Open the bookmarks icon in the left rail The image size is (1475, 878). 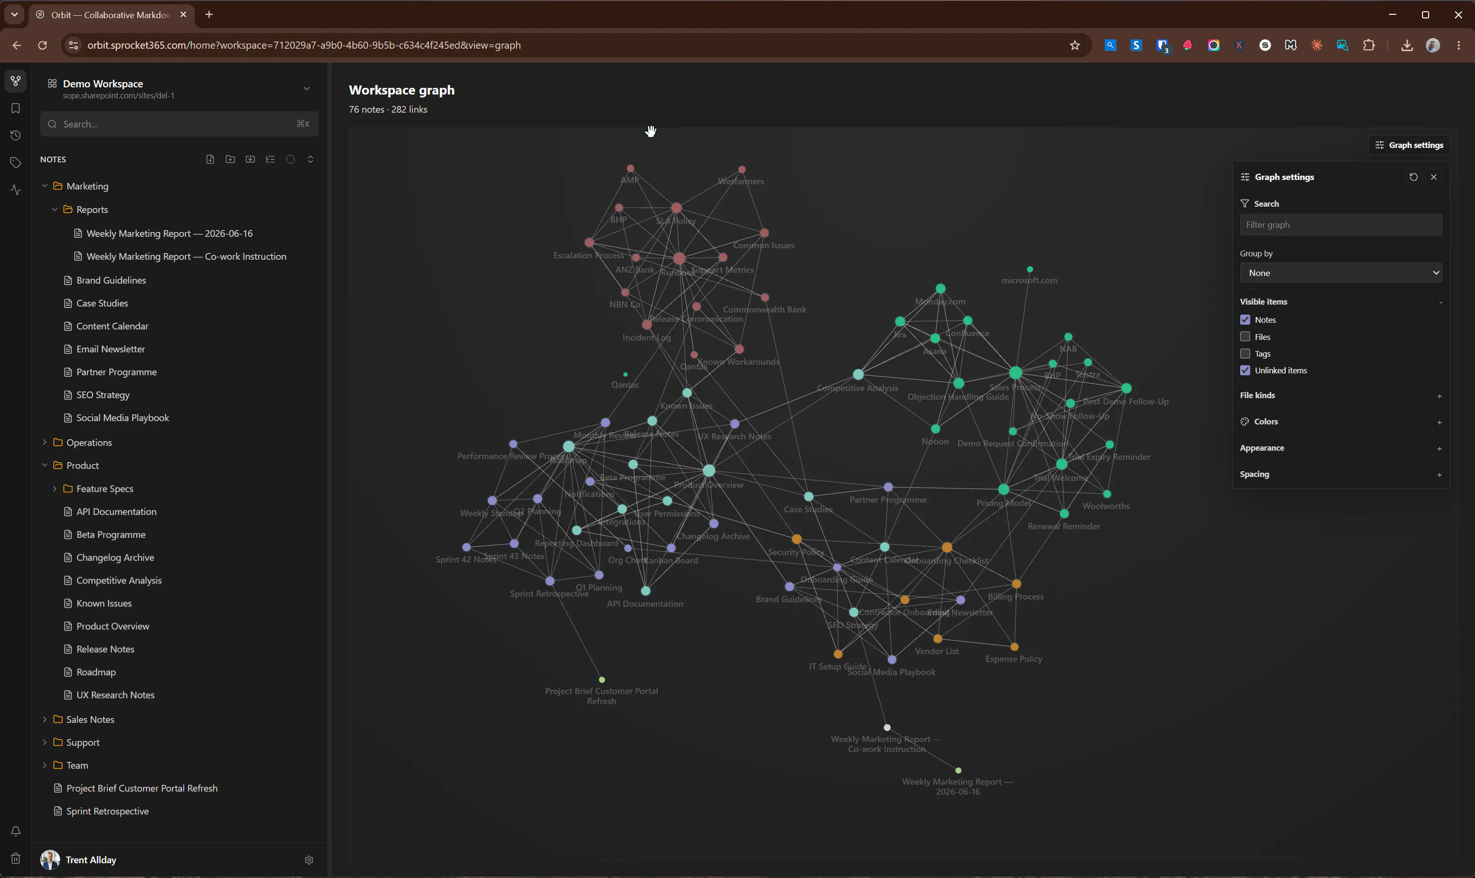click(15, 108)
